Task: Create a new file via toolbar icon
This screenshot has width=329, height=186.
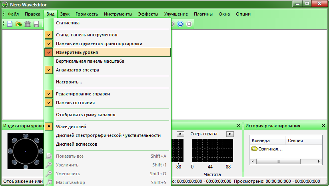Action: click(10, 24)
